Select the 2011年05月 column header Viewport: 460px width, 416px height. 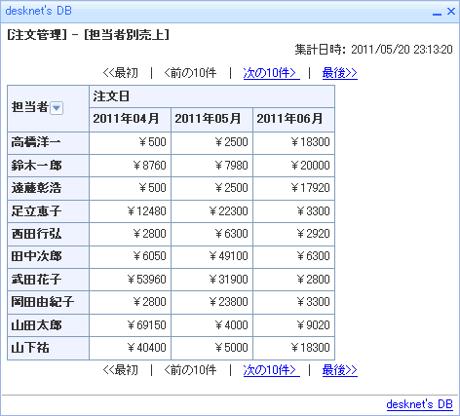[211, 120]
